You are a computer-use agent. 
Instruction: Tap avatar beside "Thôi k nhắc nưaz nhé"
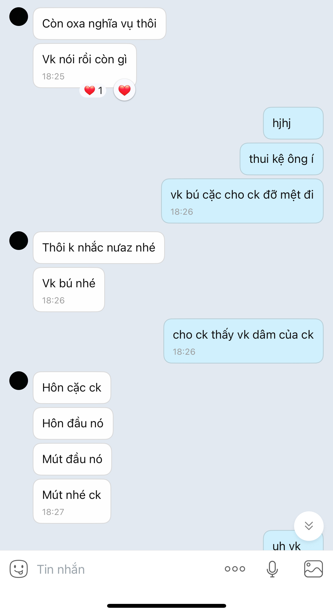coord(19,241)
